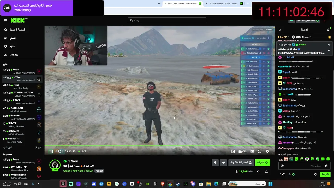Open iMarwn channel in the sidebar
This screenshot has height=188, width=334.
(x=22, y=117)
